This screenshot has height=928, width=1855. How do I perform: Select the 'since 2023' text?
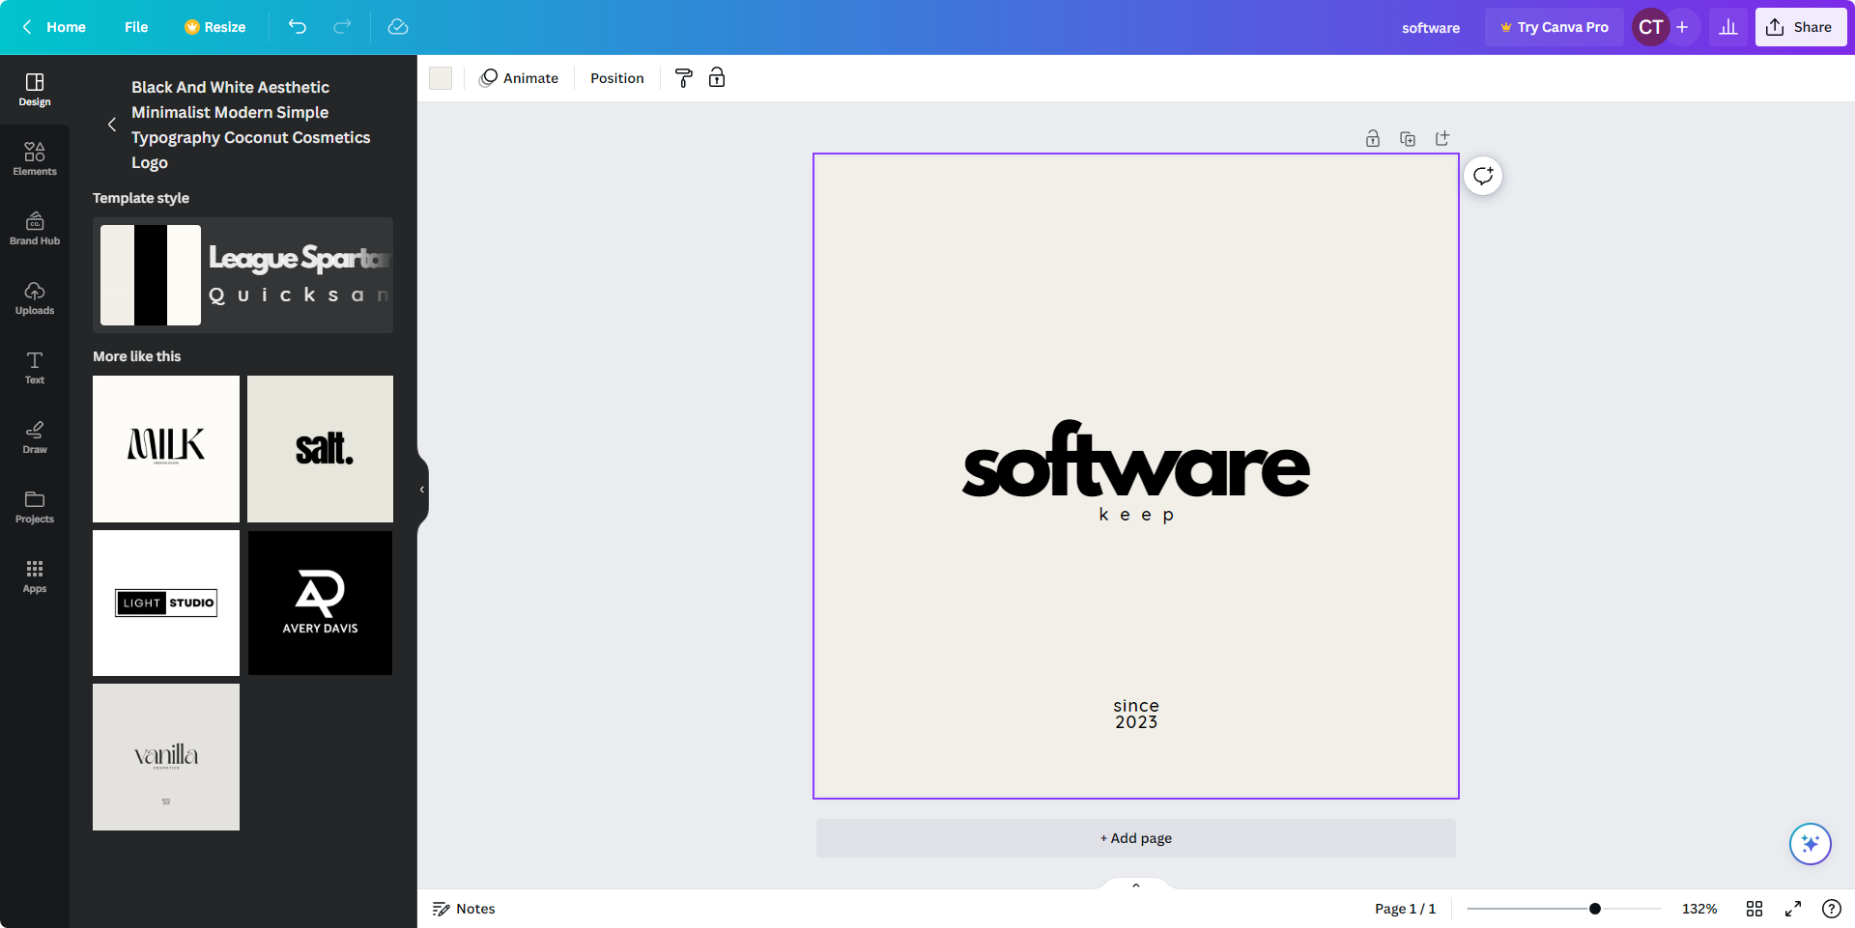(x=1136, y=714)
